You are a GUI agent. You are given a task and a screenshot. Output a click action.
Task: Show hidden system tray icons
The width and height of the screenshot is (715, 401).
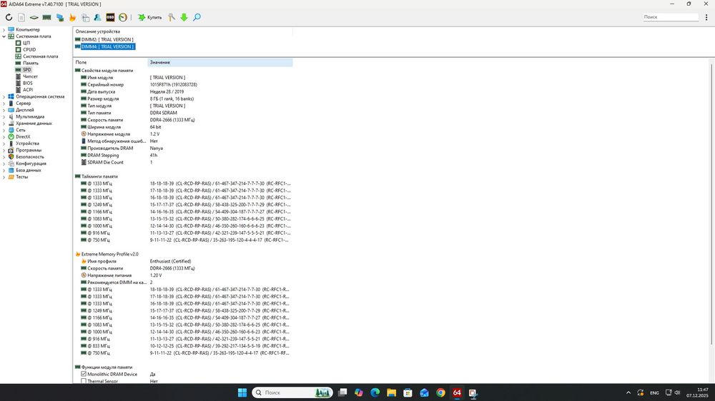pyautogui.click(x=628, y=392)
